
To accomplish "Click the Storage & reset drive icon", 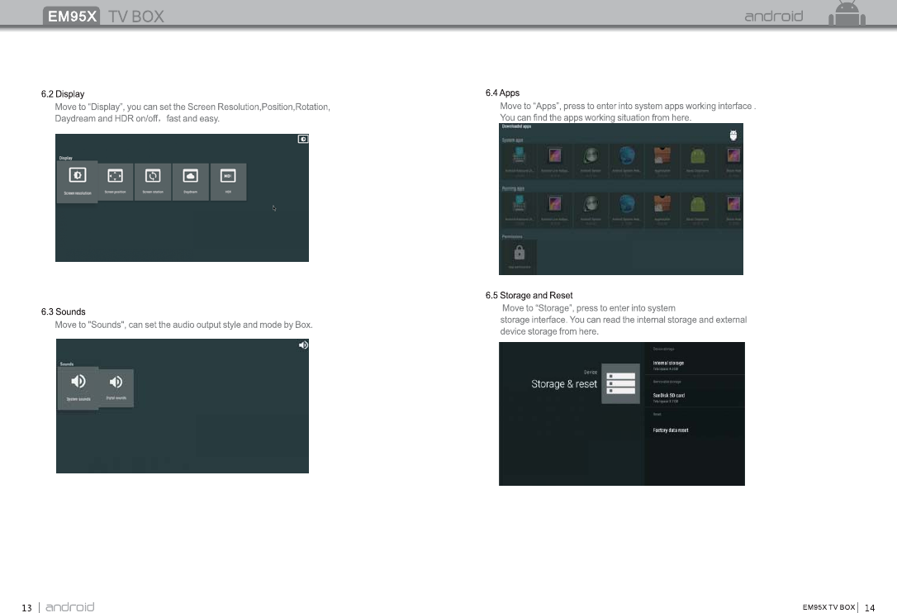I will tap(620, 383).
